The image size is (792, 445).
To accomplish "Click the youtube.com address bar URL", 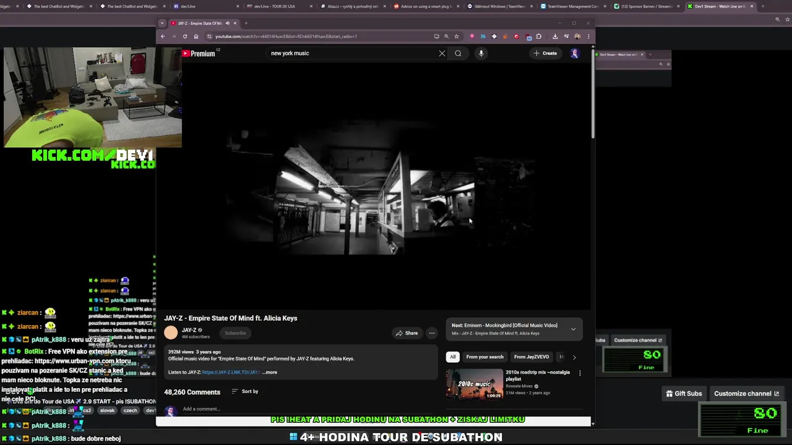I will tap(286, 36).
